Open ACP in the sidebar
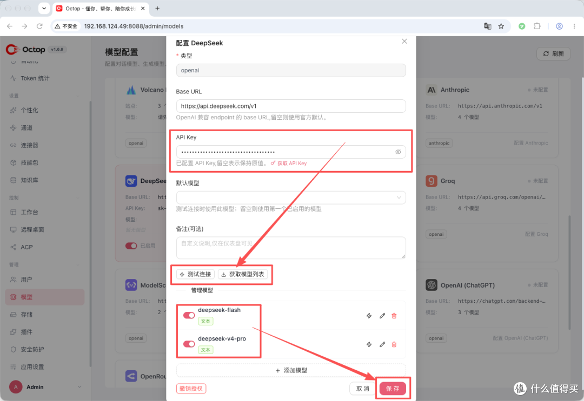 tap(45, 247)
